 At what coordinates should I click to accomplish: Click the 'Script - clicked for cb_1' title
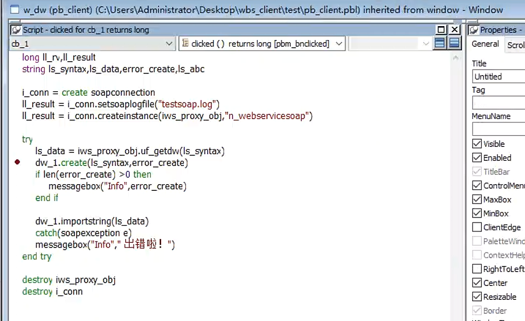86,30
